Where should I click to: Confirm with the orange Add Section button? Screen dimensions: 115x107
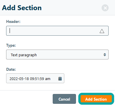pos(96,99)
